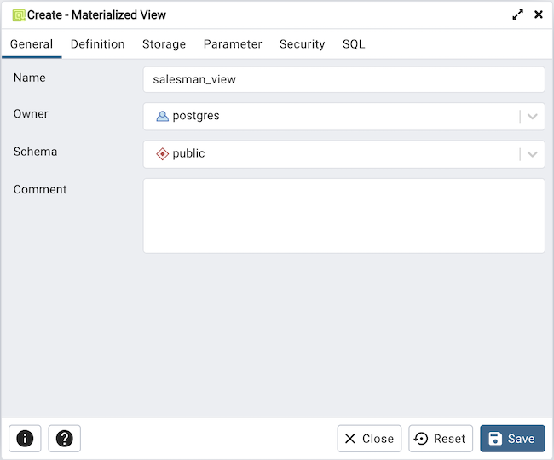This screenshot has width=554, height=460.
Task: Focus the Comment text area
Action: click(343, 216)
